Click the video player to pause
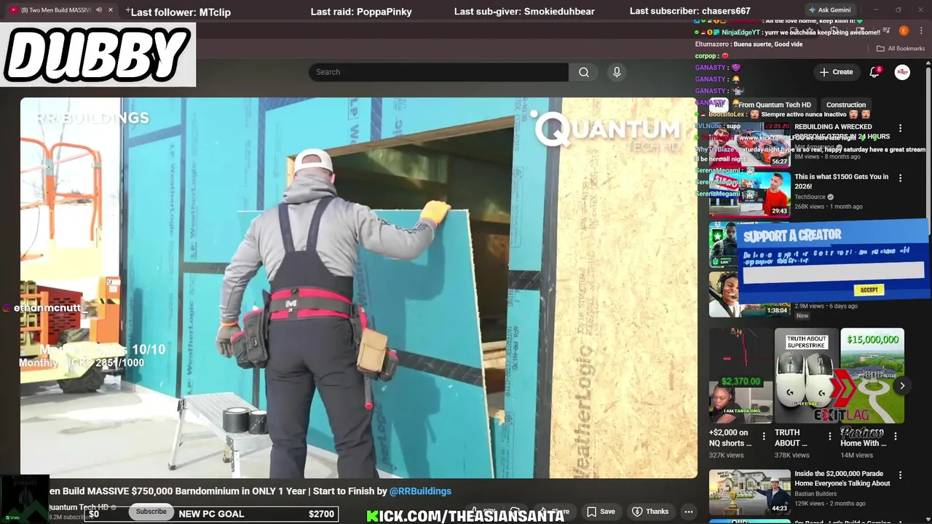The image size is (932, 524). (358, 287)
